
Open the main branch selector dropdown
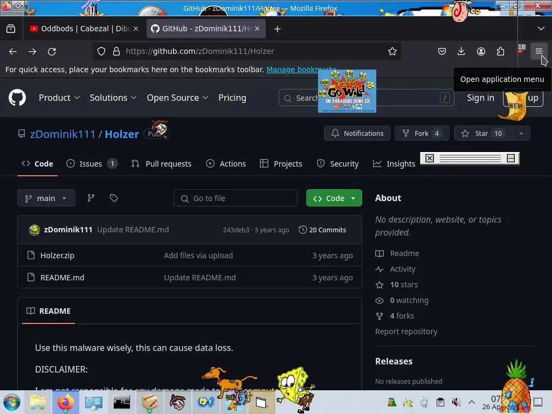coord(46,198)
